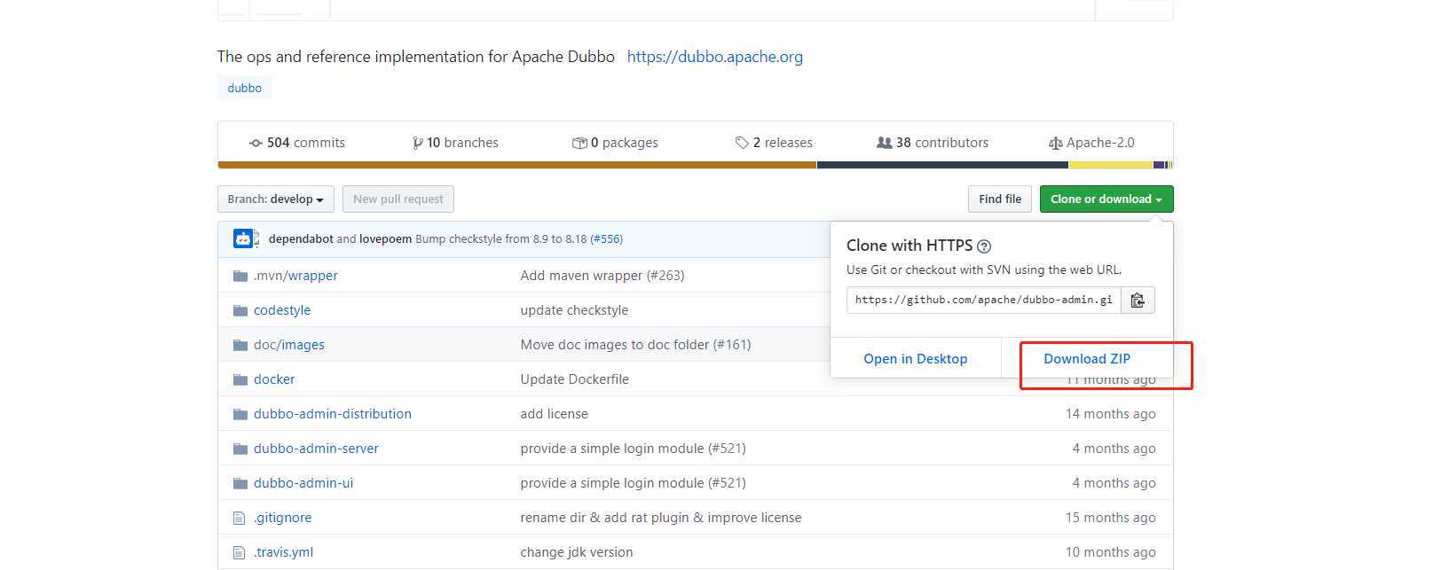Open the codestyle folder
The image size is (1449, 570).
[282, 310]
